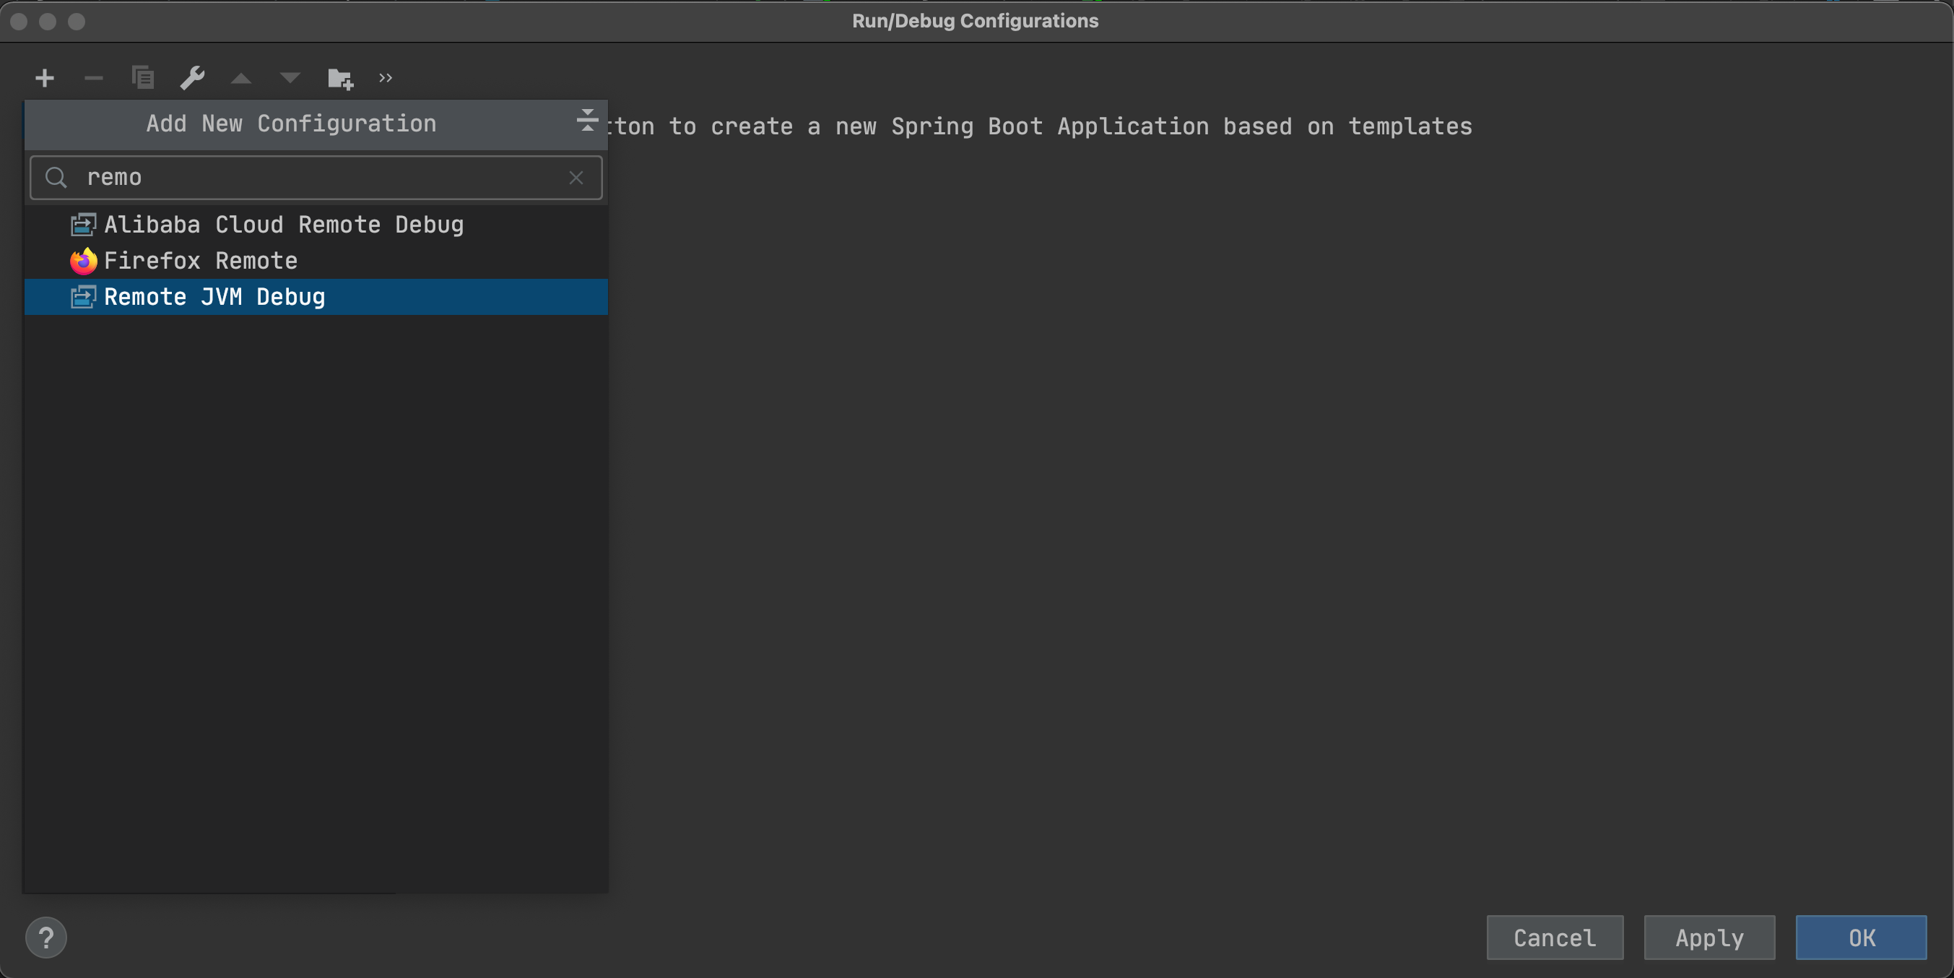Select Remote JVM Debug entry
The width and height of the screenshot is (1954, 978).
point(214,297)
